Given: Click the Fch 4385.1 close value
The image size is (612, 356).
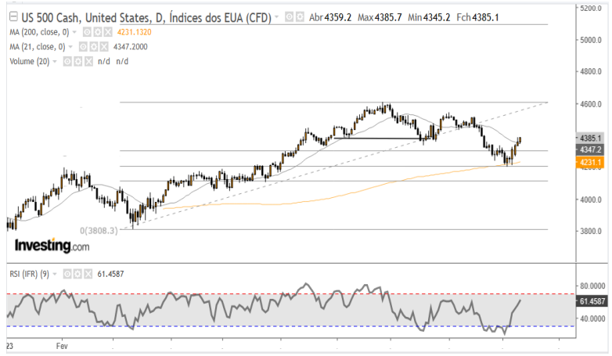Looking at the screenshot, I should point(477,17).
